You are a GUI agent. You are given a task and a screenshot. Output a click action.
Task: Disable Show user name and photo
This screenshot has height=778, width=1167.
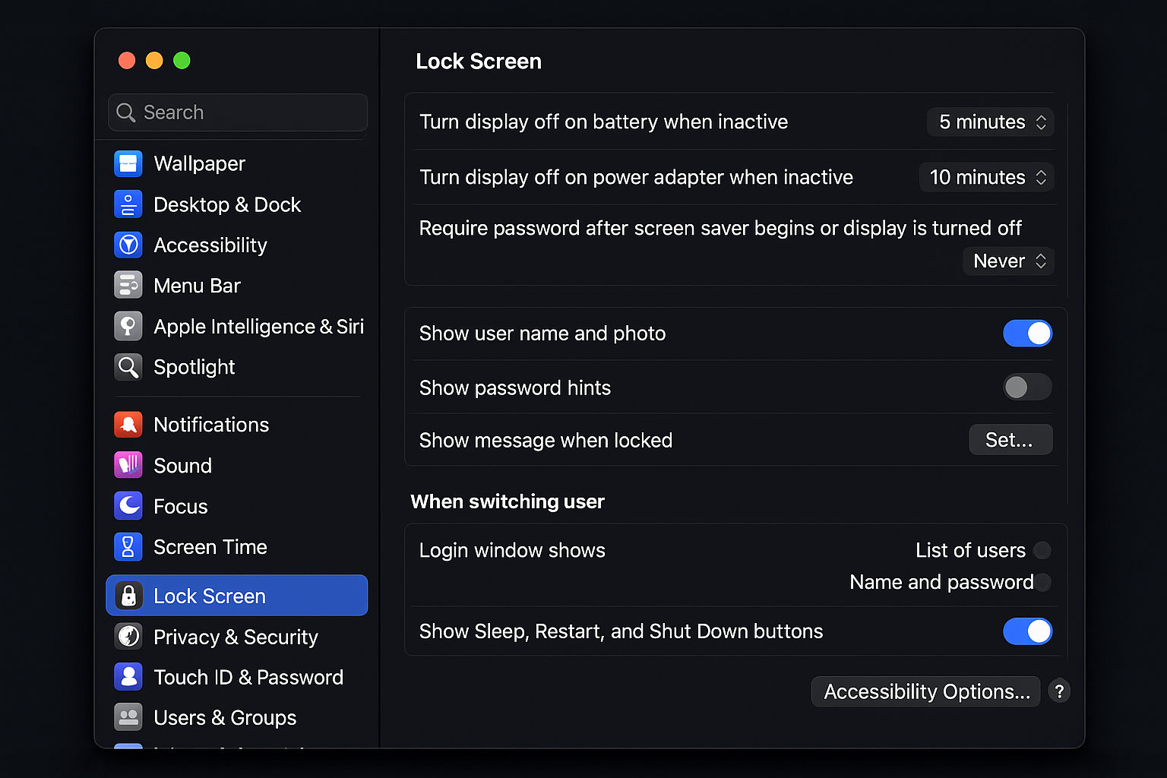[x=1028, y=333]
